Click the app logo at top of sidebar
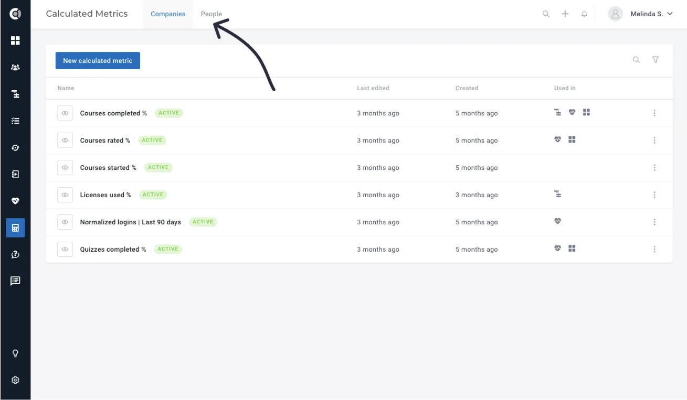Image resolution: width=687 pixels, height=400 pixels. (15, 14)
